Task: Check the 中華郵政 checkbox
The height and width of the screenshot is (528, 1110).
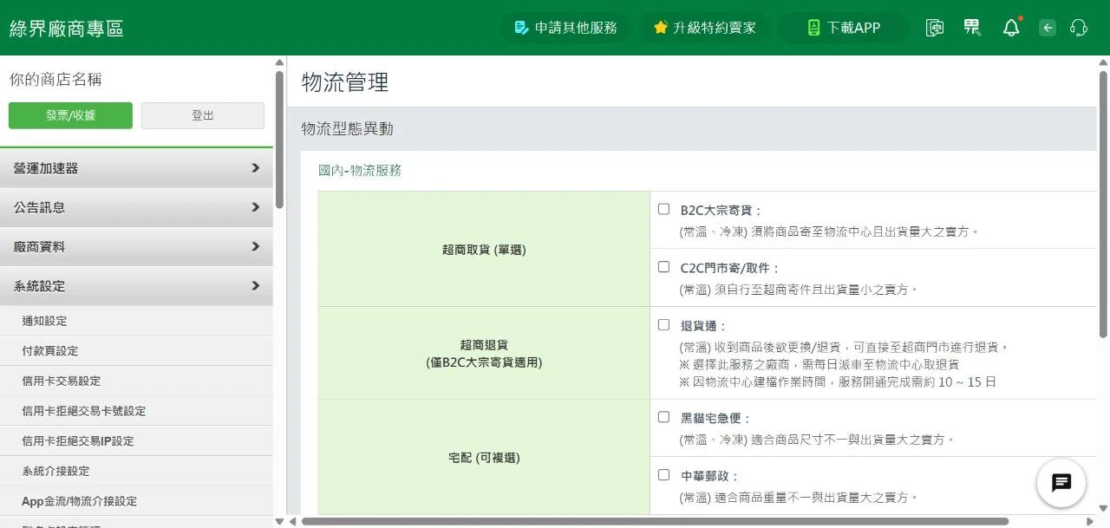Action: point(663,475)
